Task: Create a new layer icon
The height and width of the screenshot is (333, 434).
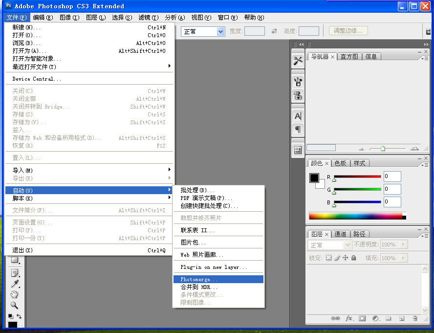Action: [402, 318]
